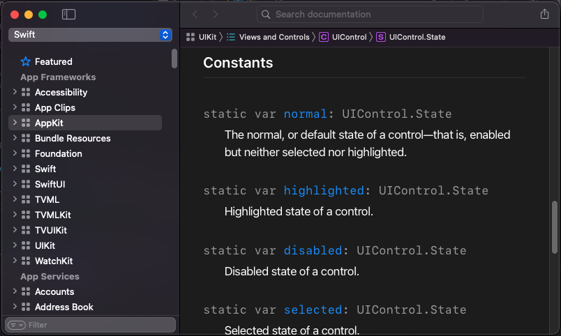Click the Featured star icon
The image size is (561, 336).
tap(25, 61)
